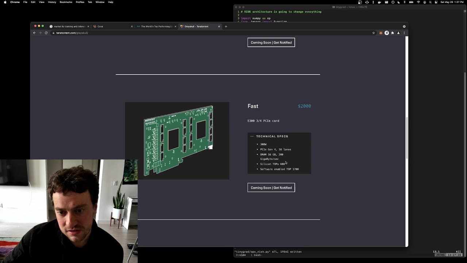Switch to World's Top Performing tab
This screenshot has height=263, width=467.
coord(156,26)
